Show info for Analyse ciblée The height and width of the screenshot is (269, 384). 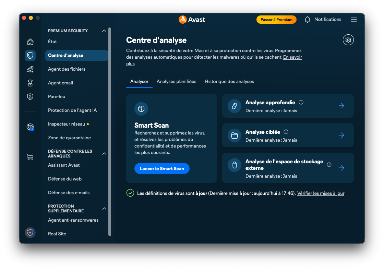(286, 132)
